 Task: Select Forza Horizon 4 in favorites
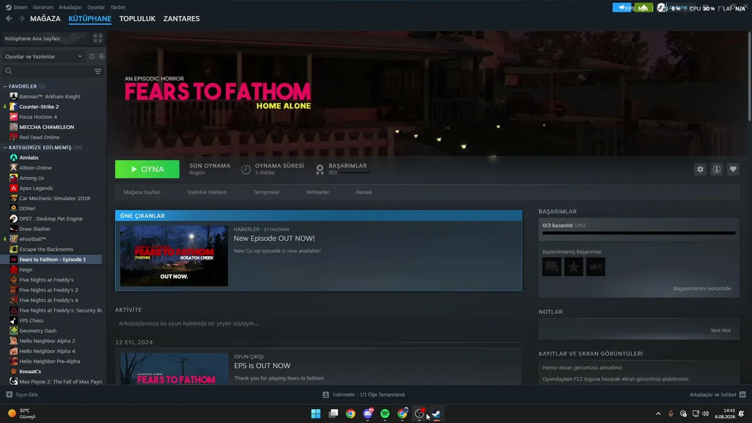[38, 117]
